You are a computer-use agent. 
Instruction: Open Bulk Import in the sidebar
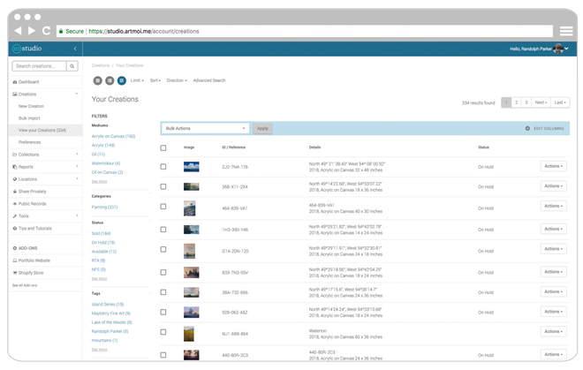coord(29,118)
